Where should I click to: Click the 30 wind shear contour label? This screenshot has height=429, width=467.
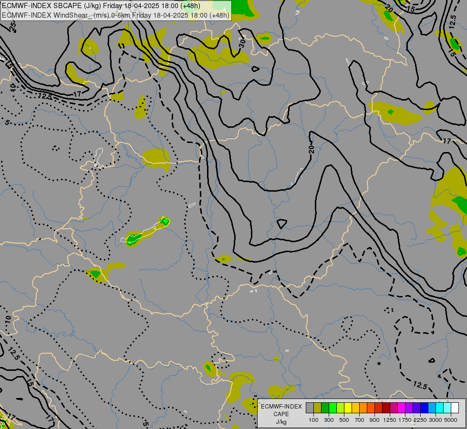pos(242,43)
